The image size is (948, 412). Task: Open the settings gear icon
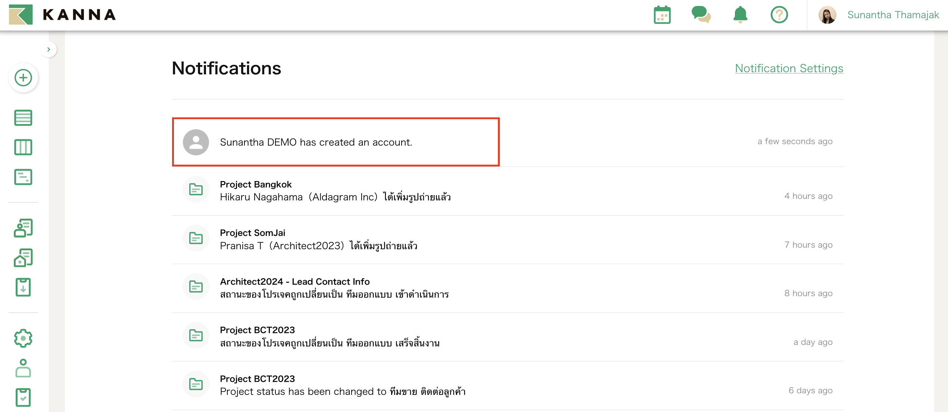click(x=23, y=338)
